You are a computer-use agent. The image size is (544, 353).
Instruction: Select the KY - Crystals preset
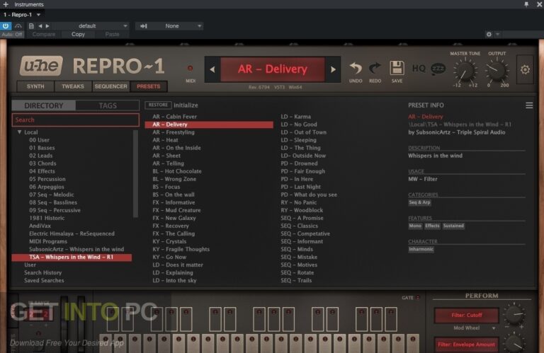pyautogui.click(x=169, y=241)
